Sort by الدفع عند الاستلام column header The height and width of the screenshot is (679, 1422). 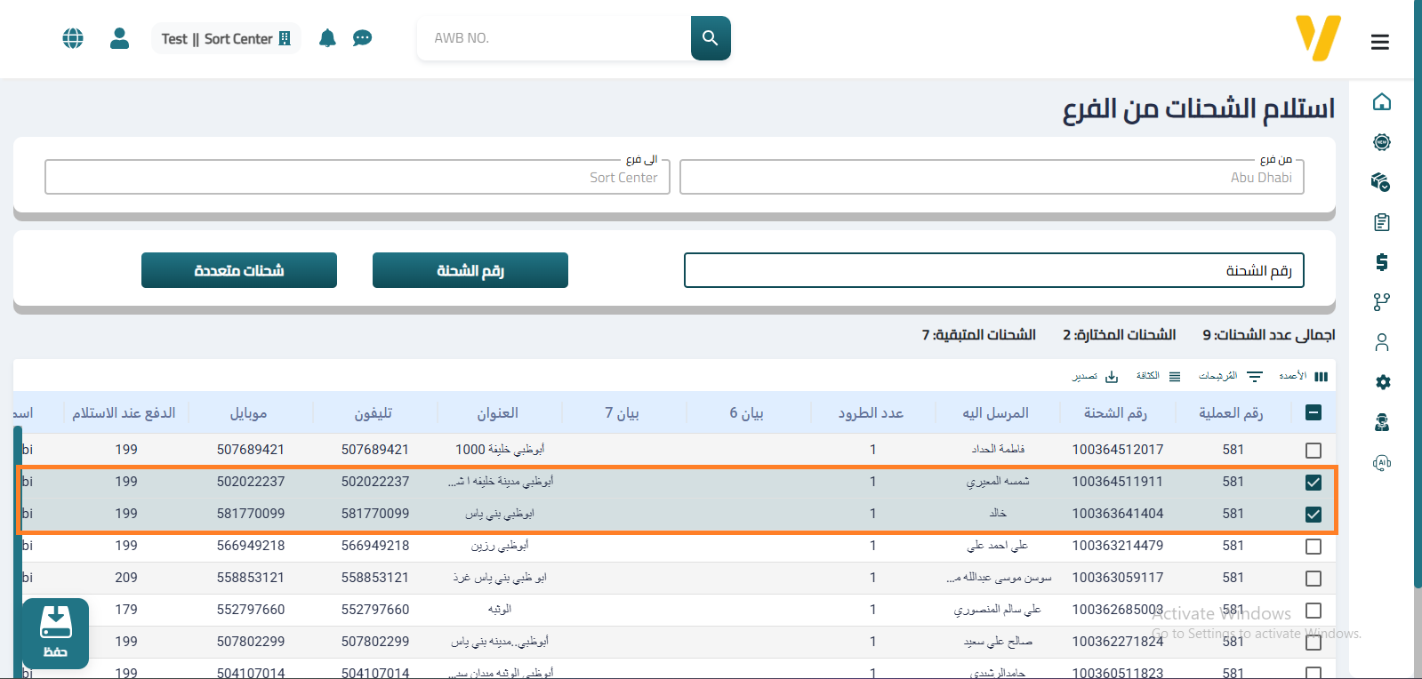(x=124, y=412)
